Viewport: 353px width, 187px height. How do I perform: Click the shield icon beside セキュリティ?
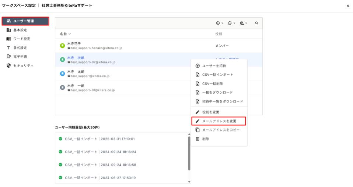pyautogui.click(x=8, y=65)
